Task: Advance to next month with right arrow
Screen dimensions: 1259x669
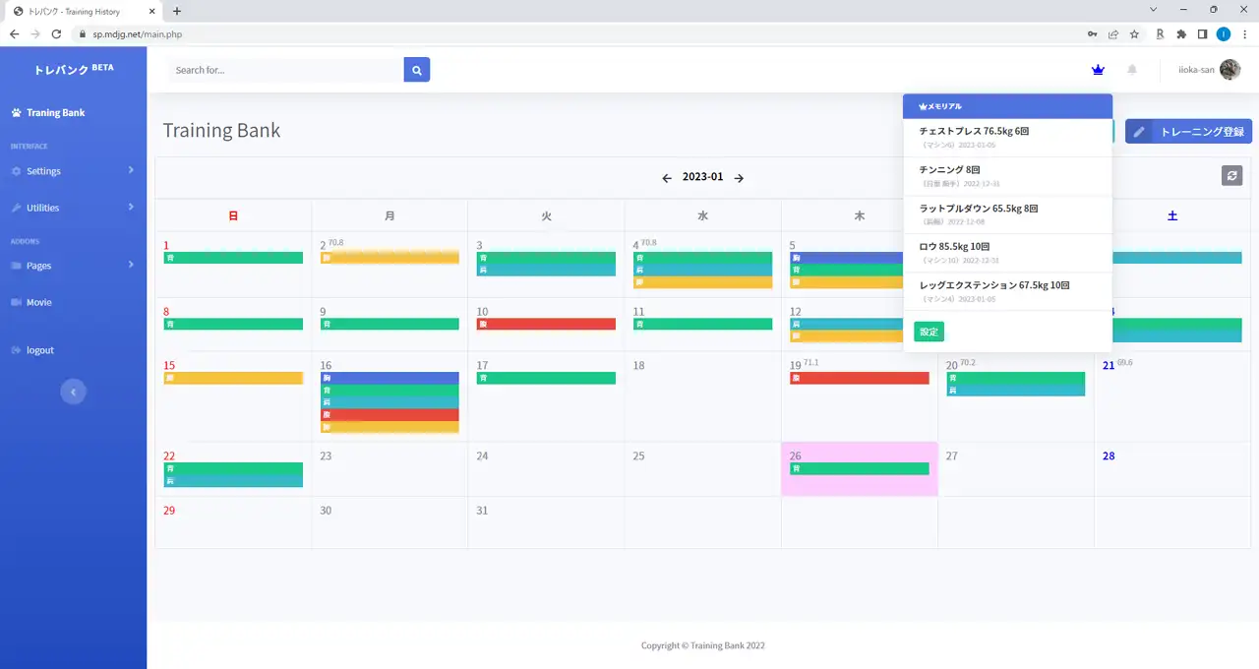Action: [739, 178]
